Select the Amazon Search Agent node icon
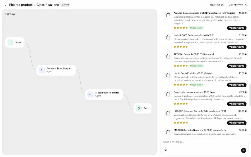This screenshot has height=157, width=251. pos(42,70)
